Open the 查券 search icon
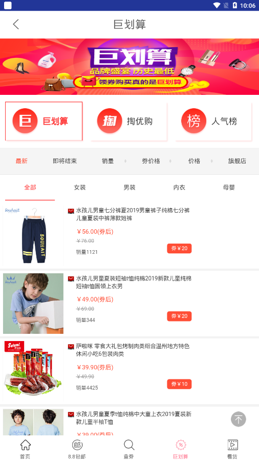The width and height of the screenshot is (259, 461). (x=129, y=445)
